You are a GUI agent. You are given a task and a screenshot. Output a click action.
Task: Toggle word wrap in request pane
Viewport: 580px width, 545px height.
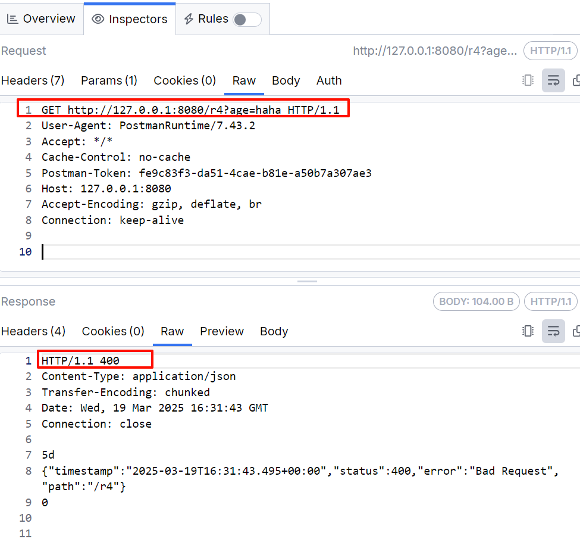pos(553,80)
